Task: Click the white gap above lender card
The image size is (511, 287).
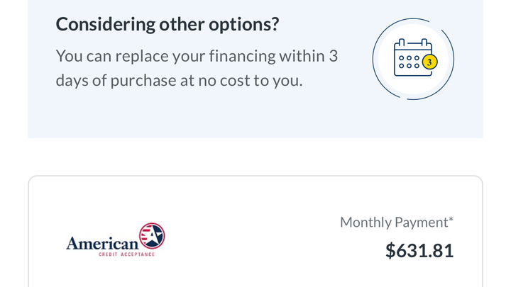Action: point(255,157)
